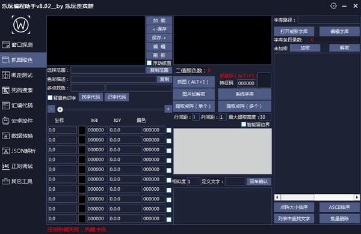The height and width of the screenshot is (234, 361).
Task: Check the fourth coordinate row checkbox
Action: pos(168,160)
